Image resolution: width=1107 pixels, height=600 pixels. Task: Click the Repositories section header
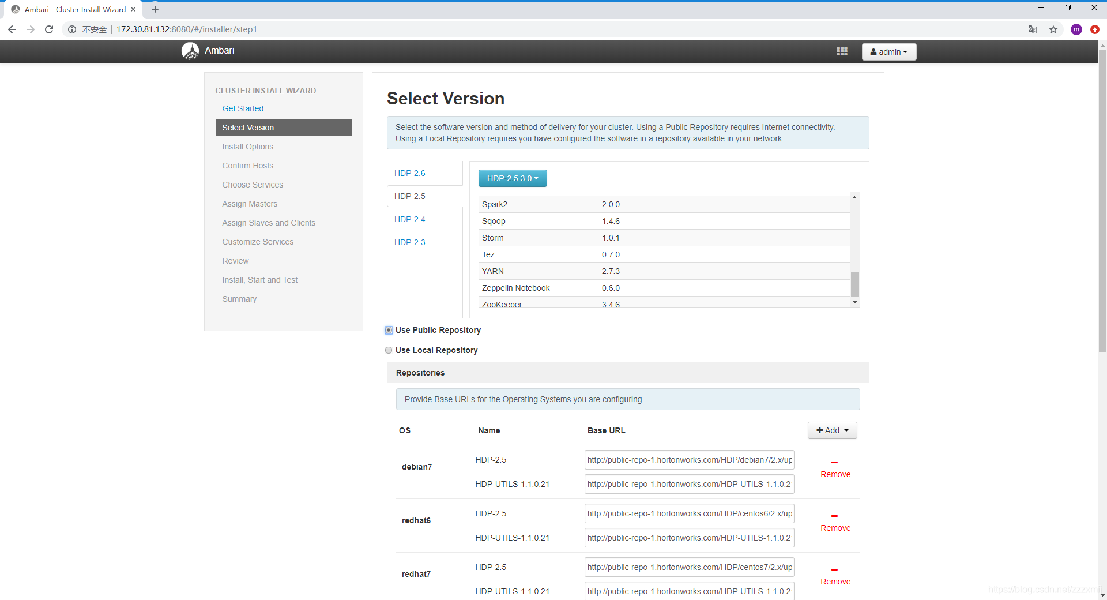pyautogui.click(x=628, y=373)
